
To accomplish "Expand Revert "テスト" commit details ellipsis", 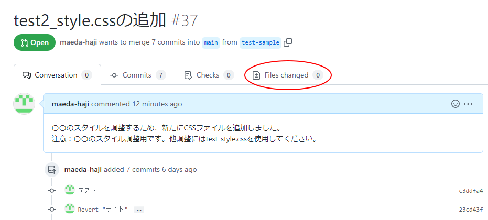I will [x=139, y=210].
